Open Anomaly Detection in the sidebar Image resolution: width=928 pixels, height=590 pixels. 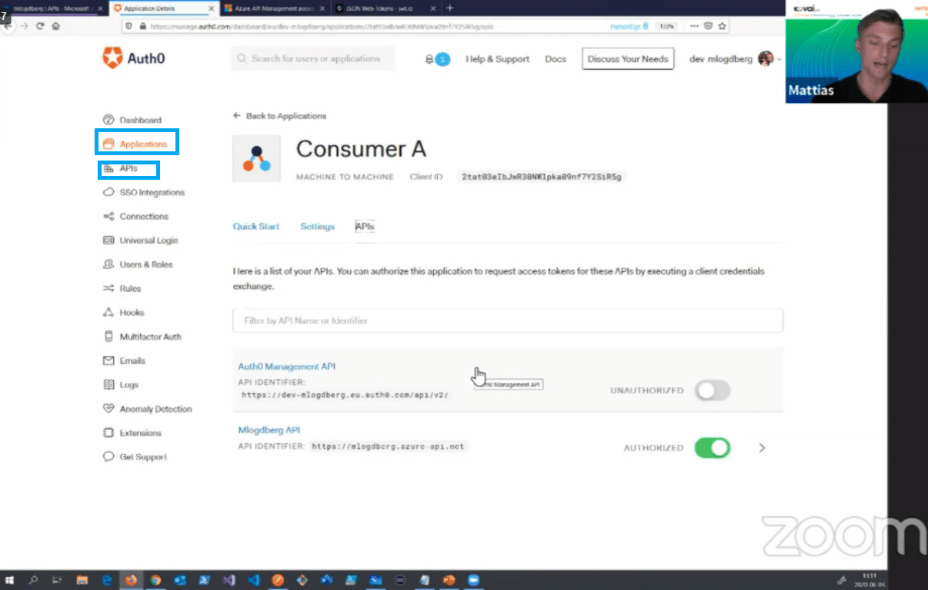click(x=148, y=409)
